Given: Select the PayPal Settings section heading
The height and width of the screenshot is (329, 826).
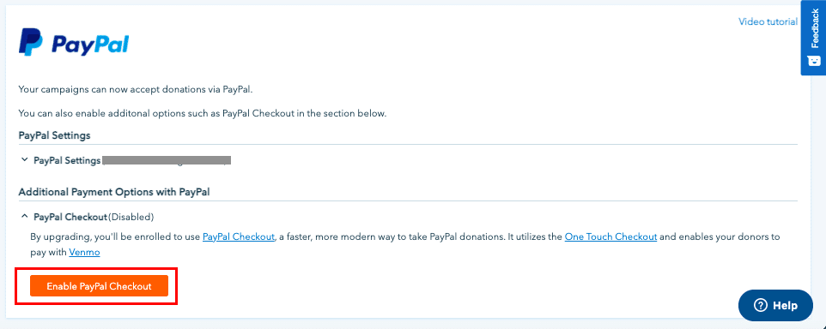Looking at the screenshot, I should (55, 135).
